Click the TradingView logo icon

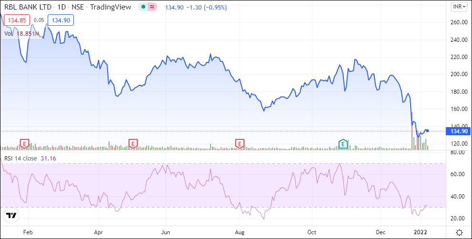pos(12,215)
